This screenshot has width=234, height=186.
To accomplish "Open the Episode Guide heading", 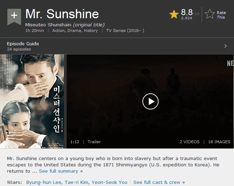I will (23, 44).
